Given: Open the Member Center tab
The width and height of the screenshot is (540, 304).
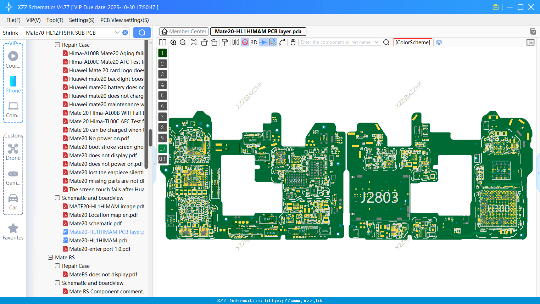Looking at the screenshot, I should point(184,32).
